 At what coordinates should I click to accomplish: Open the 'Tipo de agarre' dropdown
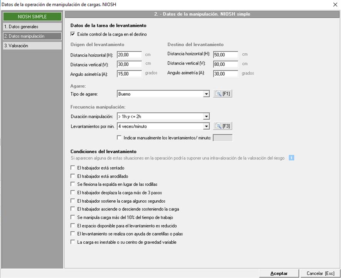(206, 94)
